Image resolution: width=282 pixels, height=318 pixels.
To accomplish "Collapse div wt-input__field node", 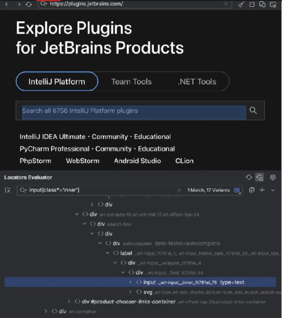I will coord(123,273).
